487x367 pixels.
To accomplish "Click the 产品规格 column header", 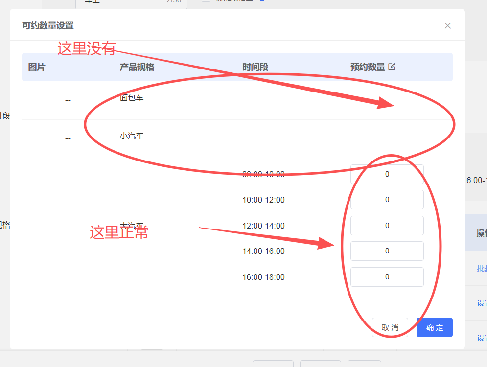I will (137, 67).
